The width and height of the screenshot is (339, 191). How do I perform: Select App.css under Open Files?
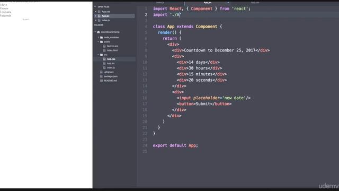pos(106,12)
